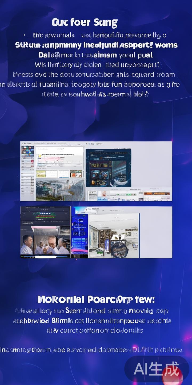Click the "Mokoriial Poarcwrp tew:" heading

(96, 299)
